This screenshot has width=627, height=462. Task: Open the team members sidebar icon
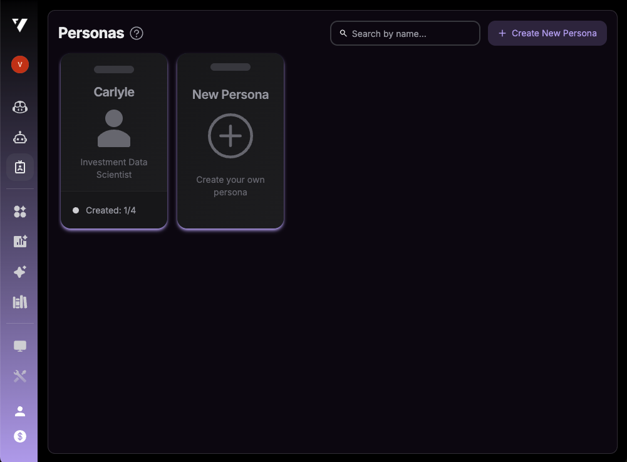tap(19, 107)
